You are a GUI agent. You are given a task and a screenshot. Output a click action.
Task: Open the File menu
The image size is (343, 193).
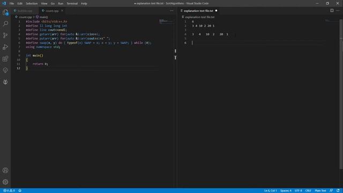[12, 4]
